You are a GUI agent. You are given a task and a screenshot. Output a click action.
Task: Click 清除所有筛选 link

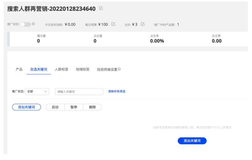click(x=116, y=91)
